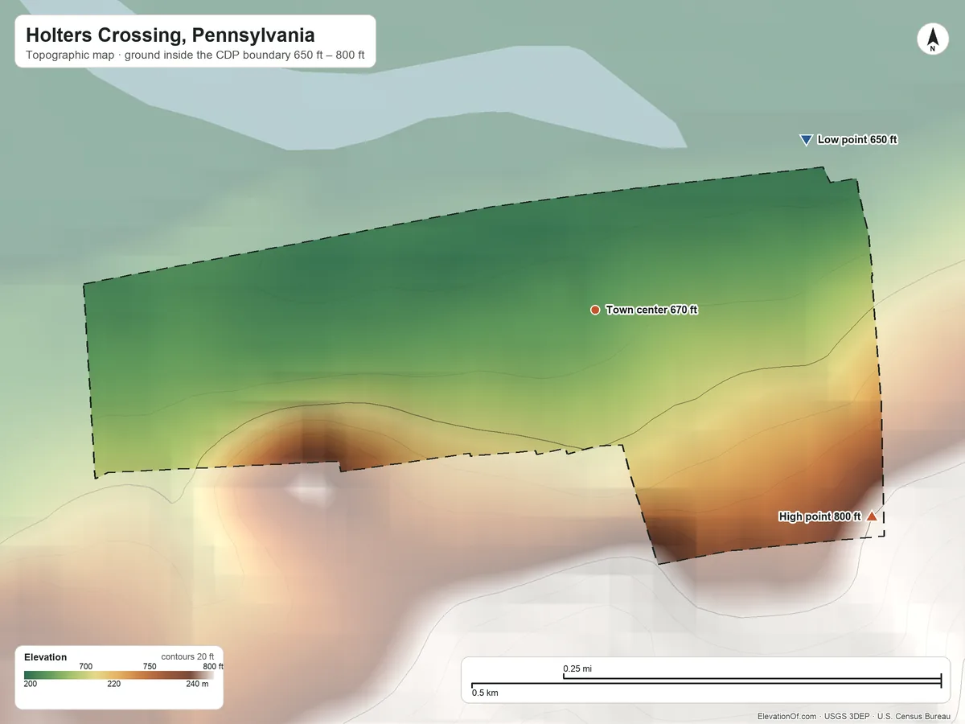The image size is (965, 724).
Task: Click the '0.25 mi' scale bar label
Action: coord(577,668)
